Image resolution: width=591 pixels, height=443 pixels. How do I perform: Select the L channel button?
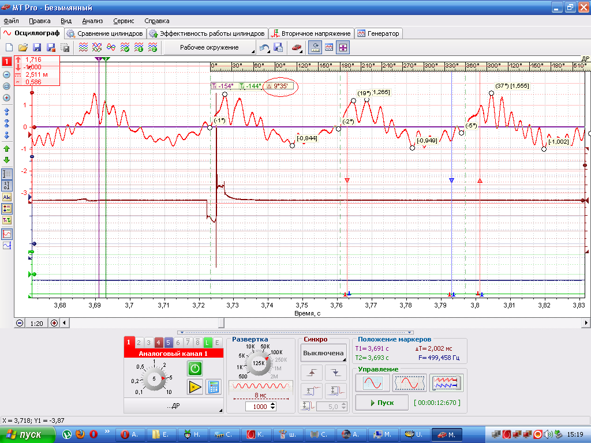click(x=207, y=343)
